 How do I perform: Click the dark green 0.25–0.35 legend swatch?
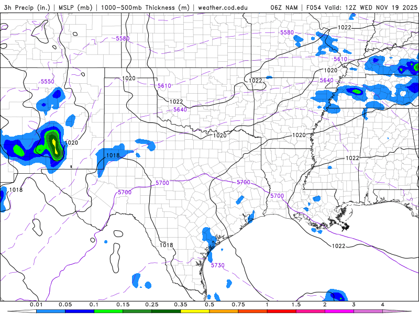point(166,311)
